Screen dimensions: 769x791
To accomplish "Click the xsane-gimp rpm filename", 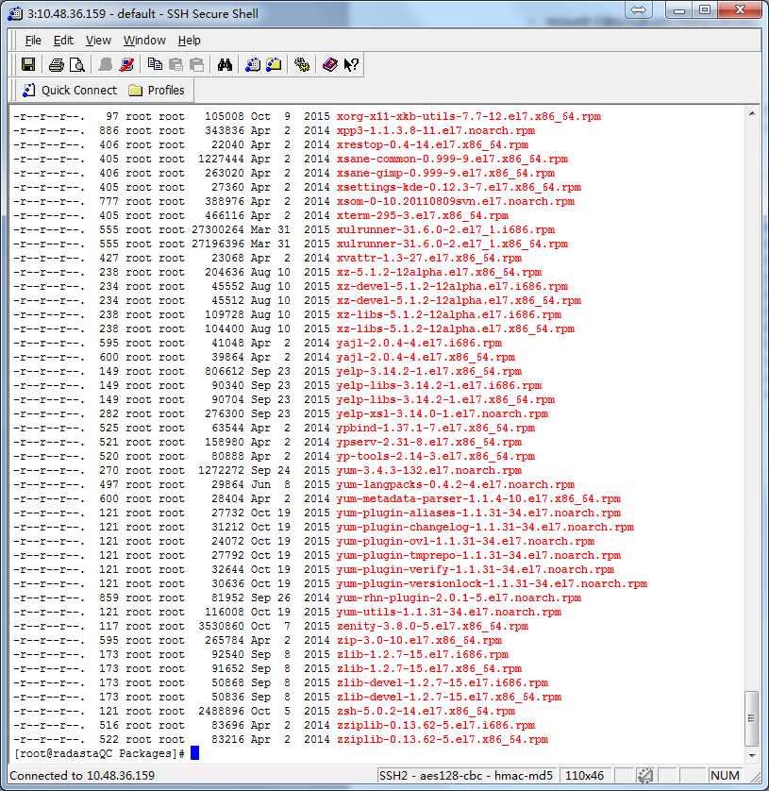I will [445, 173].
